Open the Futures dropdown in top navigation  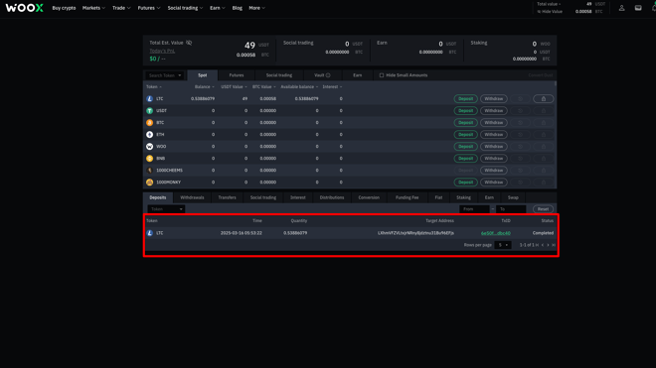pyautogui.click(x=149, y=8)
